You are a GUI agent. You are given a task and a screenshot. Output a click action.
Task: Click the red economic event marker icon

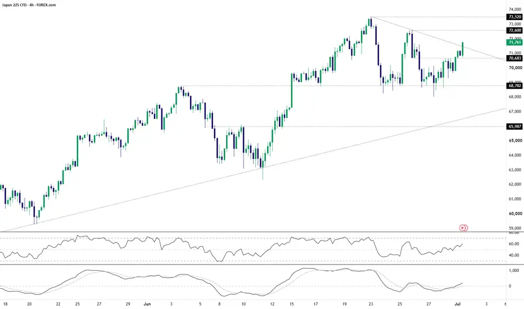pos(463,228)
